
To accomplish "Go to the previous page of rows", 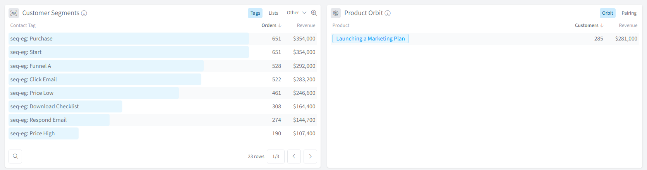I will pos(294,156).
